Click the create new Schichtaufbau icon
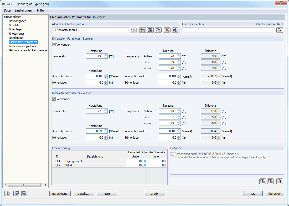 click(x=142, y=30)
